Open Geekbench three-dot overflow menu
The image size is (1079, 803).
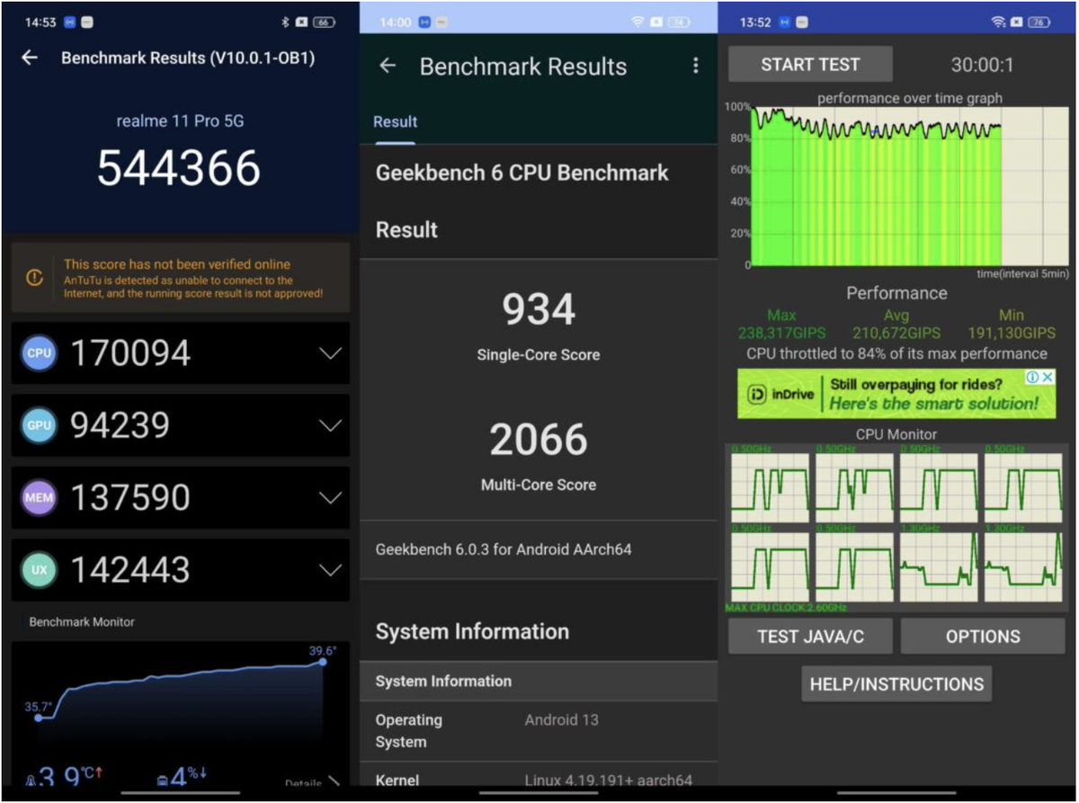pyautogui.click(x=695, y=66)
